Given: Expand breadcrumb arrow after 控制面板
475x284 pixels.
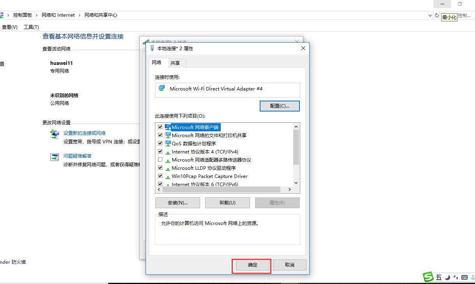Looking at the screenshot, I should pyautogui.click(x=37, y=15).
